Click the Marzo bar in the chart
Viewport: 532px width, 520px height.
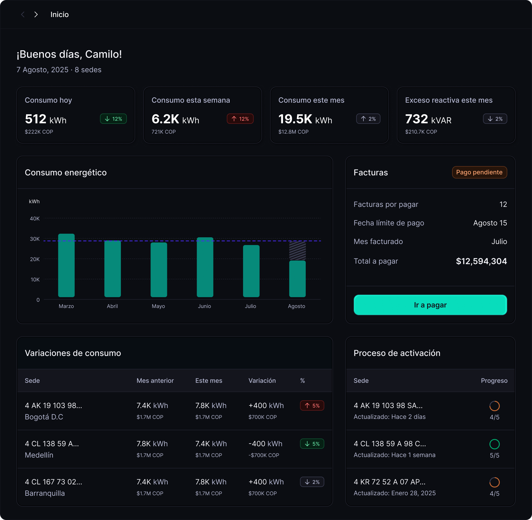click(x=66, y=265)
